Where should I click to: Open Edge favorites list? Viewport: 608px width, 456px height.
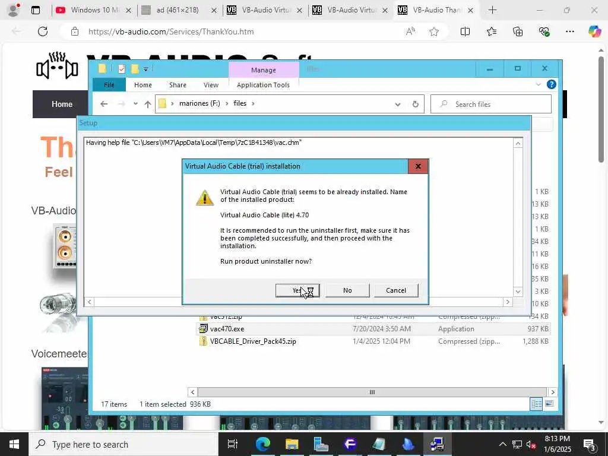point(491,32)
